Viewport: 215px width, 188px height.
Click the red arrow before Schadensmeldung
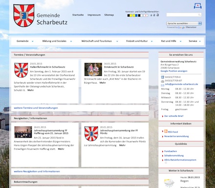pyautogui.click(x=163, y=156)
